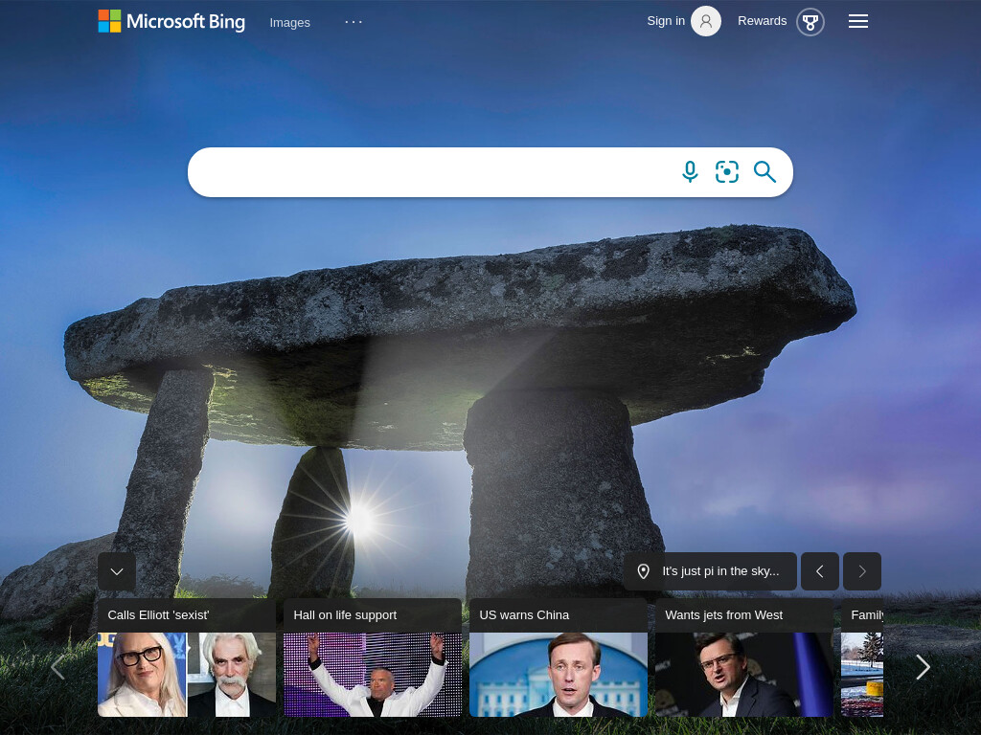The image size is (981, 735).
Task: Show previous background image
Action: (820, 571)
